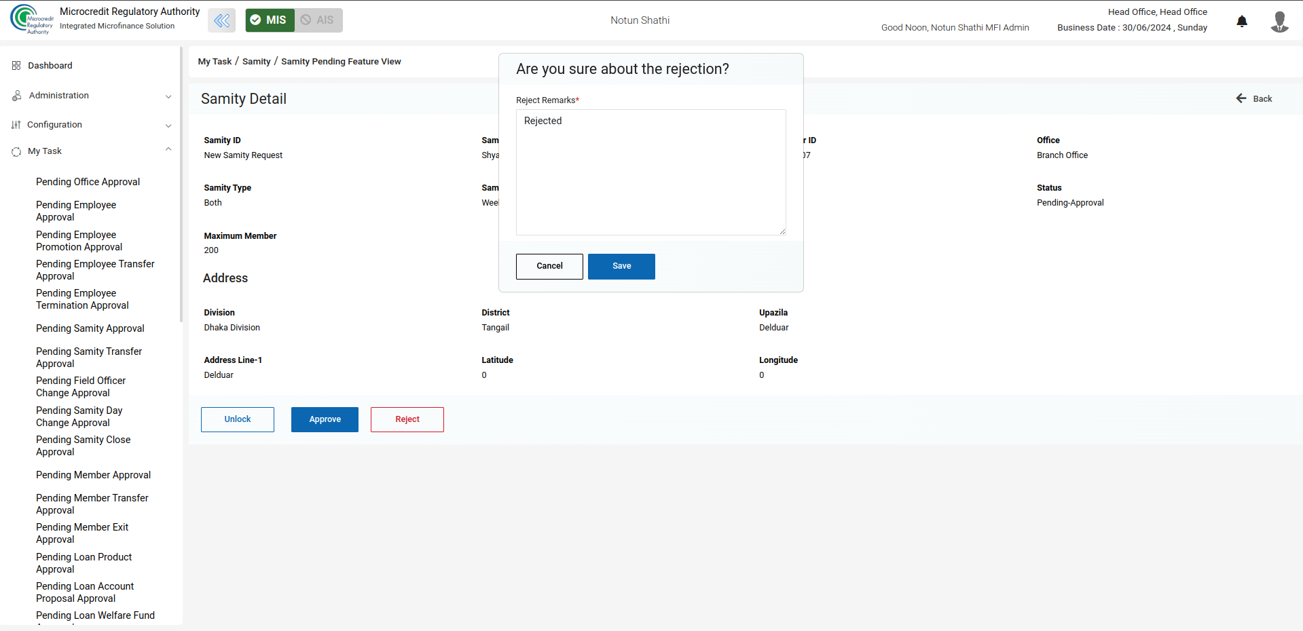Expand the Configuration menu chevron

coord(168,126)
